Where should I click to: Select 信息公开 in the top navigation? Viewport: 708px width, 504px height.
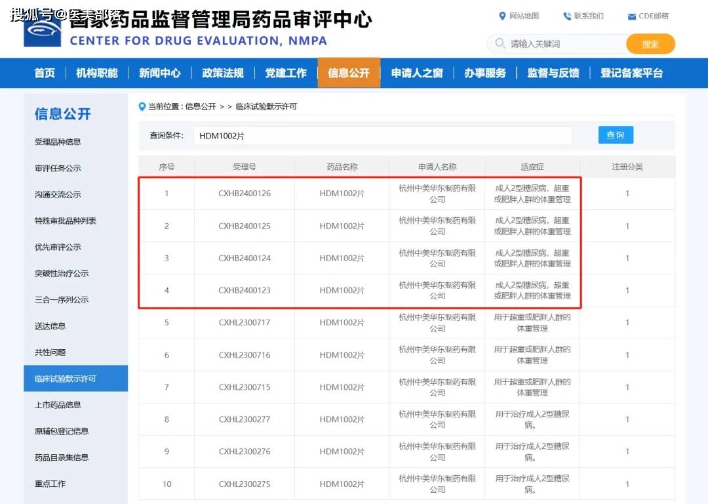(349, 73)
